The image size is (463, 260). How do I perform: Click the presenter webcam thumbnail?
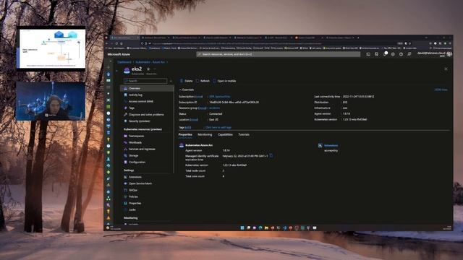pos(51,101)
